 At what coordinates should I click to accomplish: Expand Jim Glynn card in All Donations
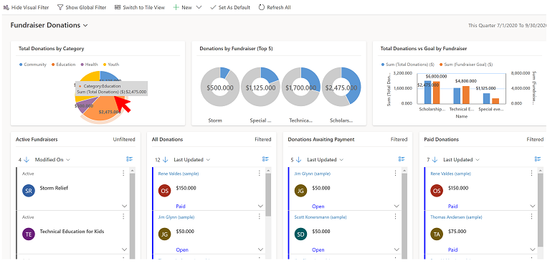pyautogui.click(x=261, y=250)
